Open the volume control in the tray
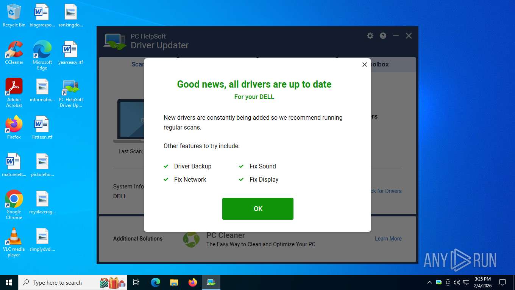Image resolution: width=515 pixels, height=290 pixels. 457,282
